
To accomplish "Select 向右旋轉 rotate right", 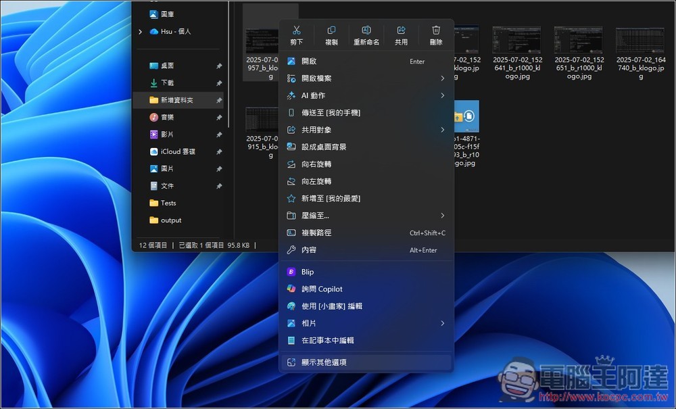I will (366, 164).
